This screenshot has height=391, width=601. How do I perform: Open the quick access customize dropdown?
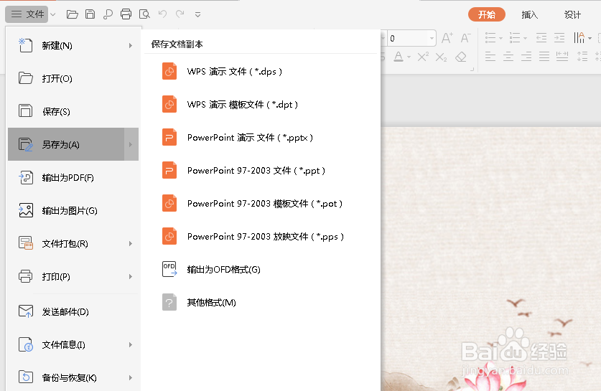pos(197,15)
